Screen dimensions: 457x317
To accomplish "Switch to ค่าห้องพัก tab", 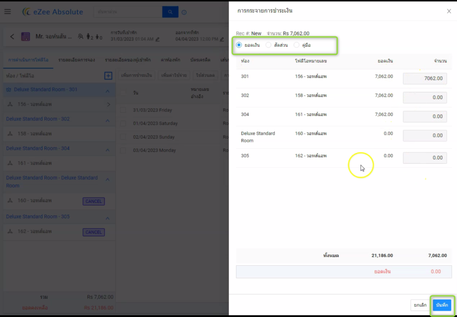I will tap(170, 60).
